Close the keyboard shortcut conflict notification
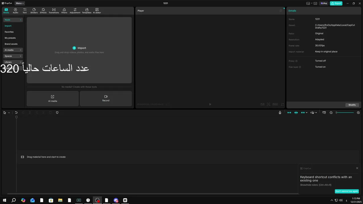363x204 pixels. click(x=357, y=168)
